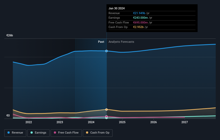Click the €2.952b cash from op value
This screenshot has width=220, height=140.
pos(138,27)
